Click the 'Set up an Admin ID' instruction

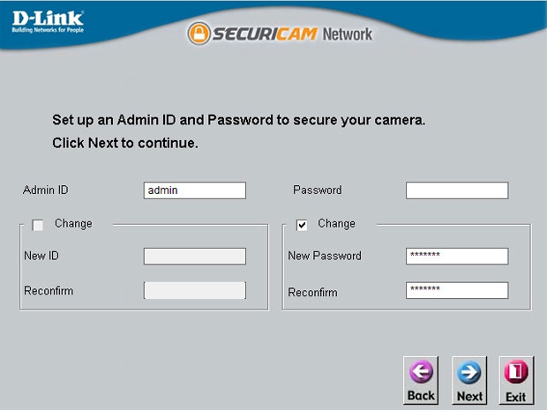tap(238, 120)
